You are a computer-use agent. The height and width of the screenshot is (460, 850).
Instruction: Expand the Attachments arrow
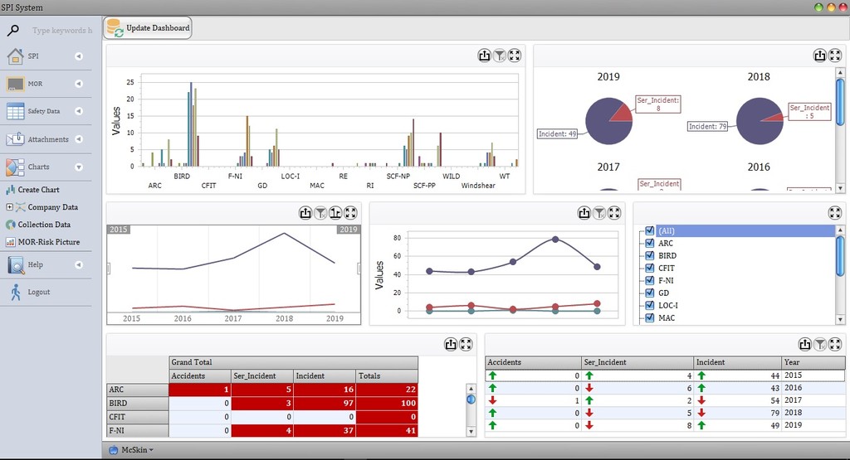click(79, 139)
